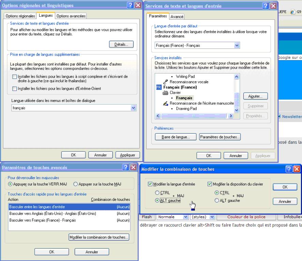The width and height of the screenshot is (302, 261).
Task: Expand the default input language dropdown
Action: tap(237, 45)
